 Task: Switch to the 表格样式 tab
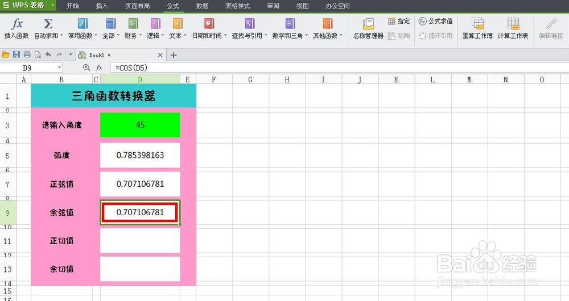[x=238, y=6]
